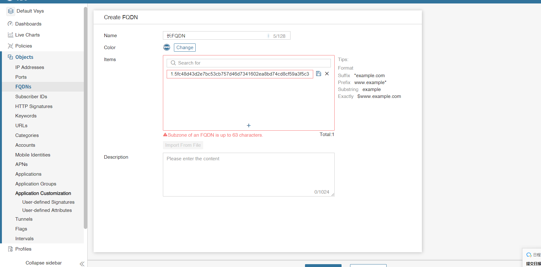Focus the Search for items field
The width and height of the screenshot is (541, 267).
click(252, 63)
